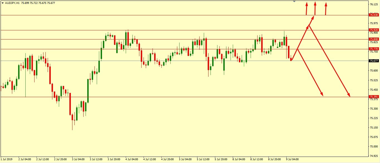Select the 76.038 red price label
This screenshot has height=163, width=380.
coord(374,15)
